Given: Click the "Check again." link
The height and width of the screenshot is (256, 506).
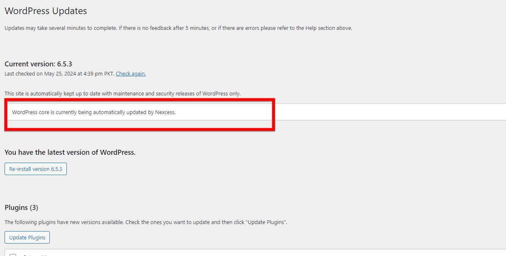Looking at the screenshot, I should 131,74.
